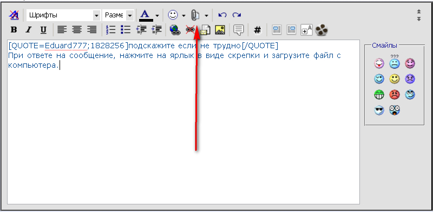The width and height of the screenshot is (433, 212).
Task: Toggle underline formatting
Action: point(43,30)
